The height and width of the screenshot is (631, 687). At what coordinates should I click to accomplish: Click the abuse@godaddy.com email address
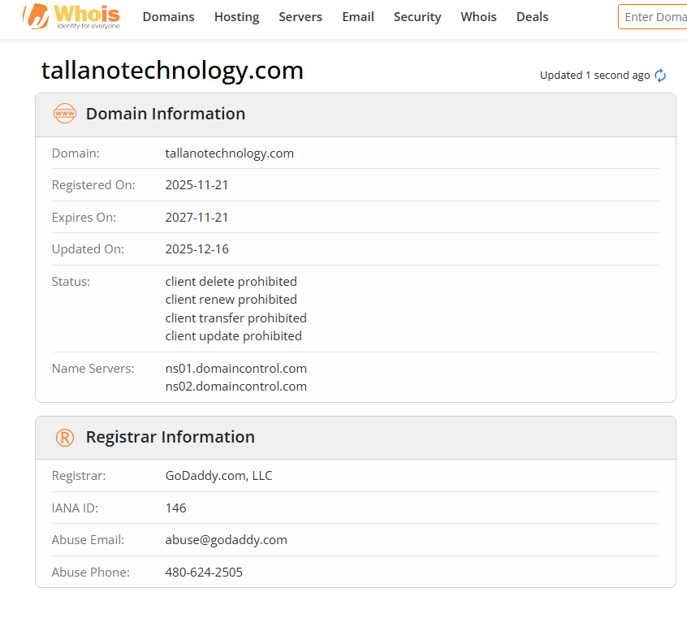pyautogui.click(x=226, y=540)
